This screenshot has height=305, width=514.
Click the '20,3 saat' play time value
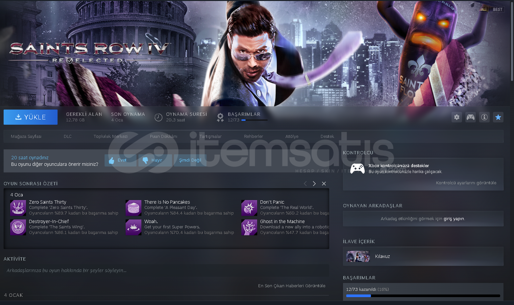click(x=176, y=120)
